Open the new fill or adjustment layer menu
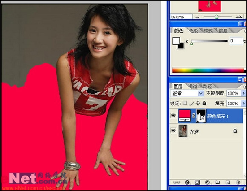This screenshot has height=191, width=247. coord(208,182)
